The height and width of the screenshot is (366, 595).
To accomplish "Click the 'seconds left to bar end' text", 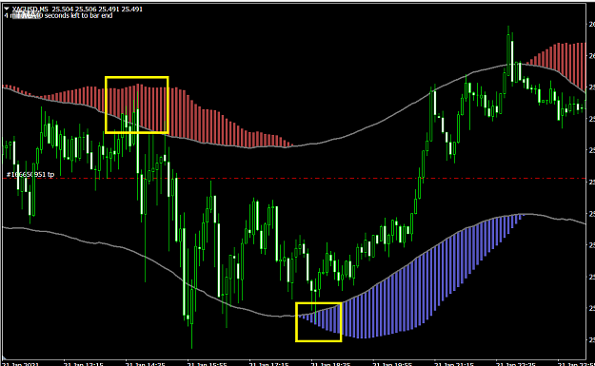I will tap(79, 15).
